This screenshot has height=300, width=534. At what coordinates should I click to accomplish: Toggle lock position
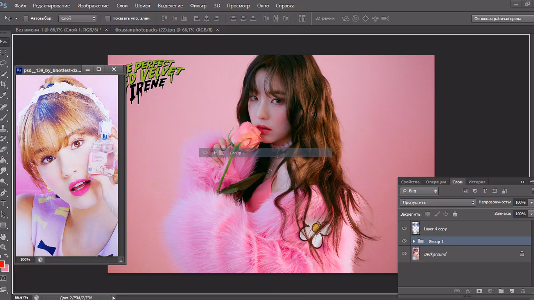click(446, 214)
